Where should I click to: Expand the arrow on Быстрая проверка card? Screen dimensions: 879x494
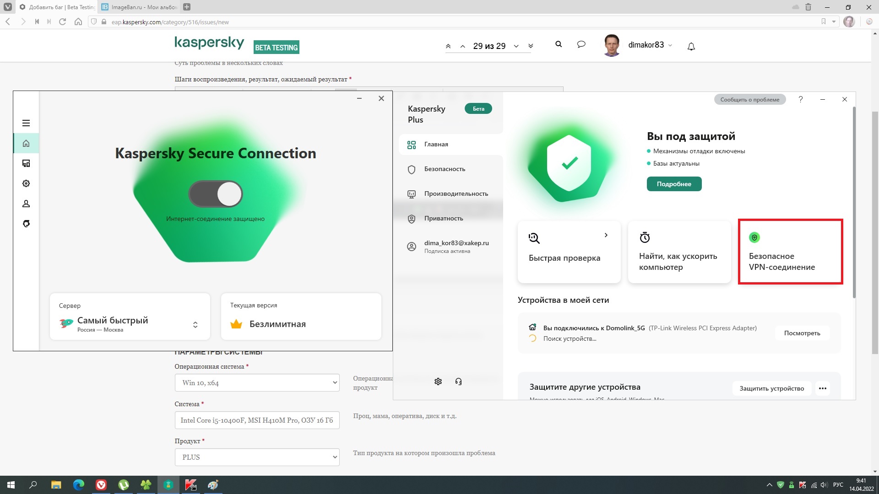pos(606,235)
